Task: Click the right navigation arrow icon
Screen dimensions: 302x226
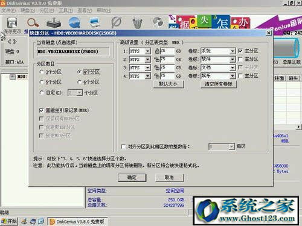Action: coord(15,42)
